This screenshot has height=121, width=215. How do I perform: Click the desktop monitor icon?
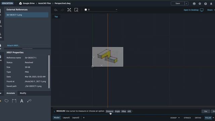point(202,10)
